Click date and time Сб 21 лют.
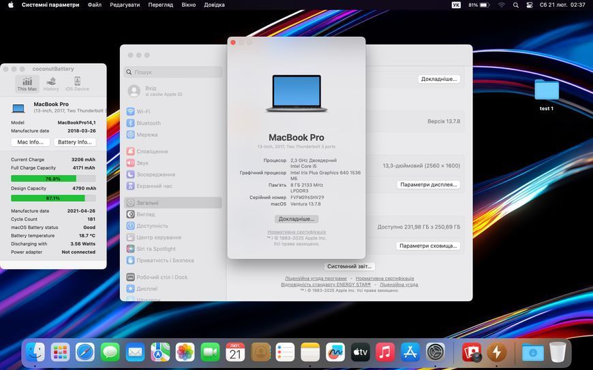 (x=562, y=5)
